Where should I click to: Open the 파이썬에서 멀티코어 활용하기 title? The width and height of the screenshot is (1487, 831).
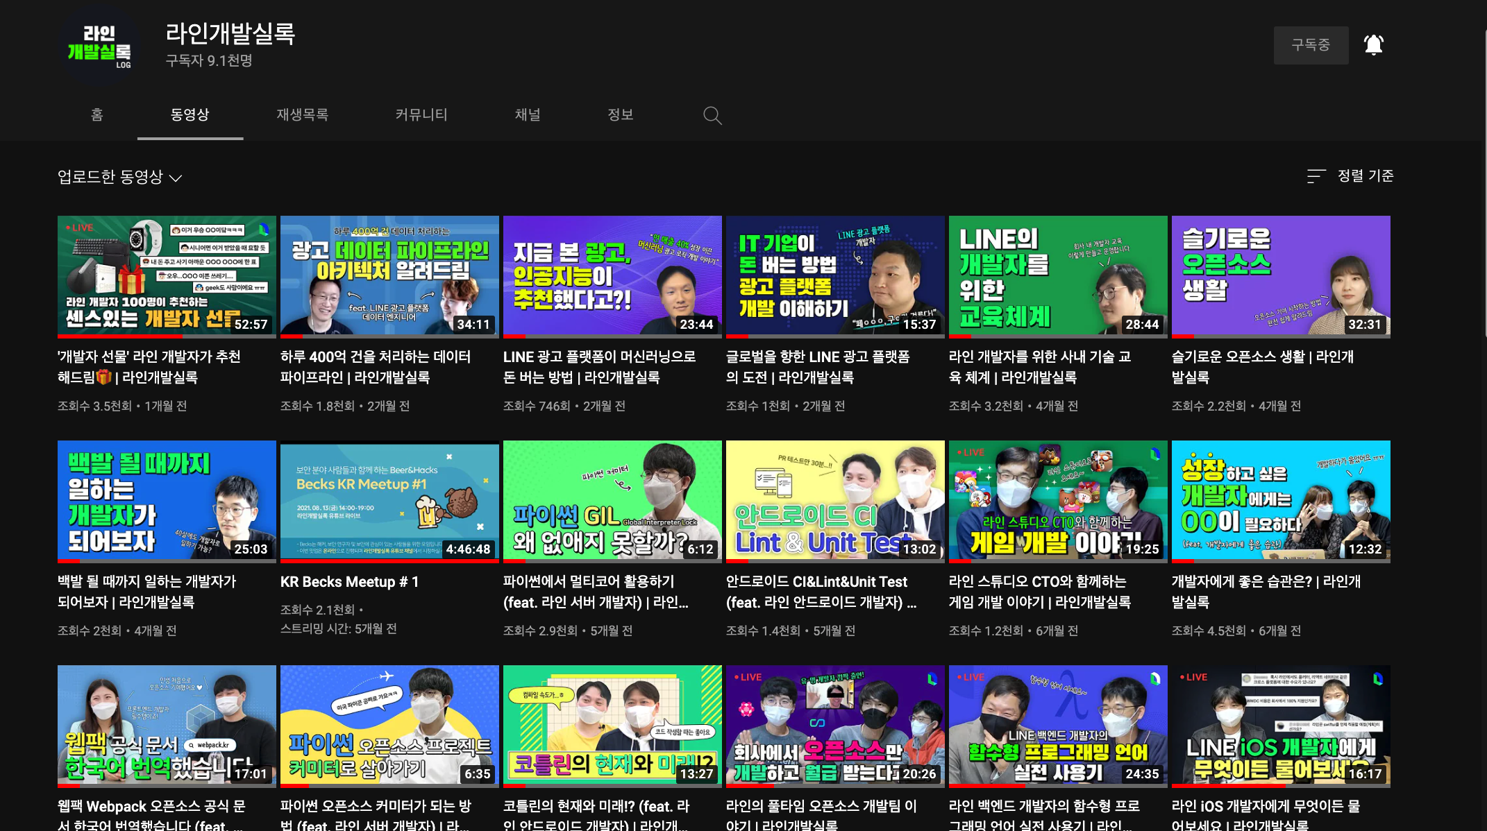point(596,592)
